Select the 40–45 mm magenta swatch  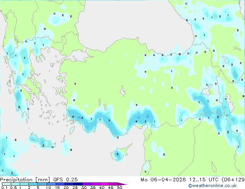click(x=105, y=184)
